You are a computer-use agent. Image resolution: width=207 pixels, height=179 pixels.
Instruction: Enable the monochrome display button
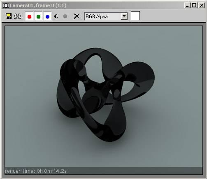click(65, 16)
